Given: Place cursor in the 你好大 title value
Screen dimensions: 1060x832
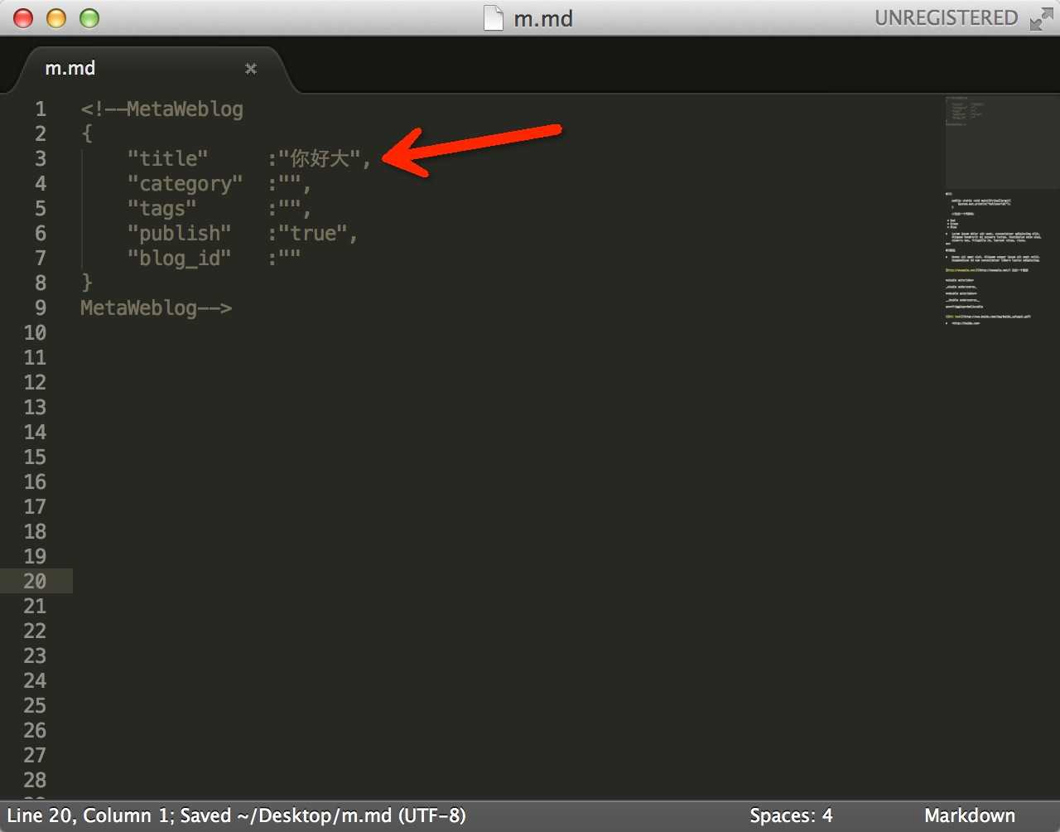Looking at the screenshot, I should [x=320, y=159].
